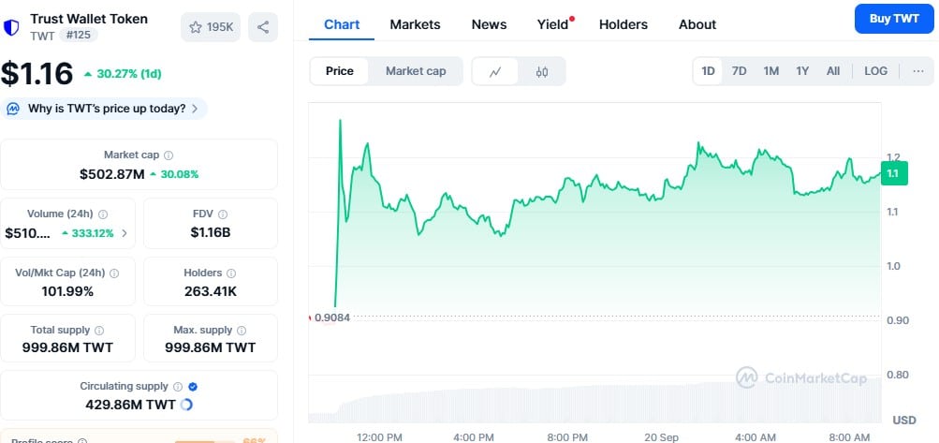
Task: Set chart range to 1D
Action: [x=708, y=71]
